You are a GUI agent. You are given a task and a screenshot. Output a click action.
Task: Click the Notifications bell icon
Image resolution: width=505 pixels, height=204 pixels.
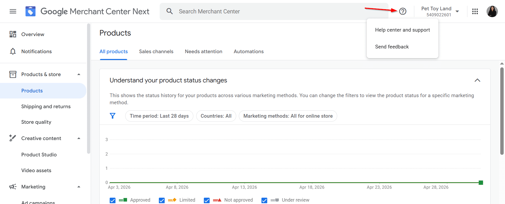pos(13,51)
